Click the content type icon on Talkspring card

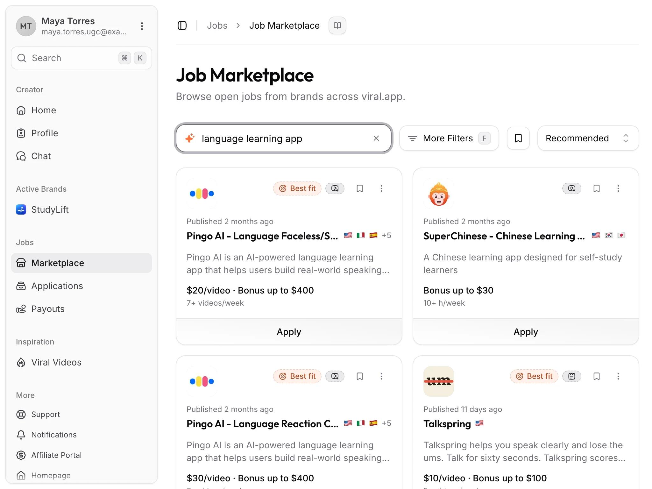click(572, 376)
